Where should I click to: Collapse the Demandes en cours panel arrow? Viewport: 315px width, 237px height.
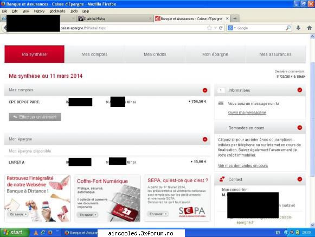click(299, 128)
